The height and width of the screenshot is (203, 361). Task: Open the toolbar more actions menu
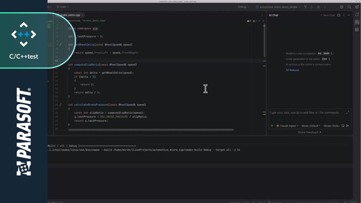pos(325,7)
